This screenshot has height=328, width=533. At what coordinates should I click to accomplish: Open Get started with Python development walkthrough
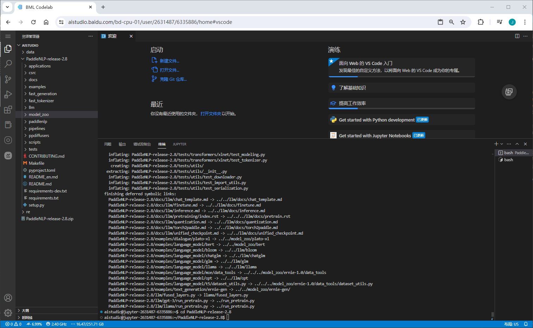tap(402, 120)
